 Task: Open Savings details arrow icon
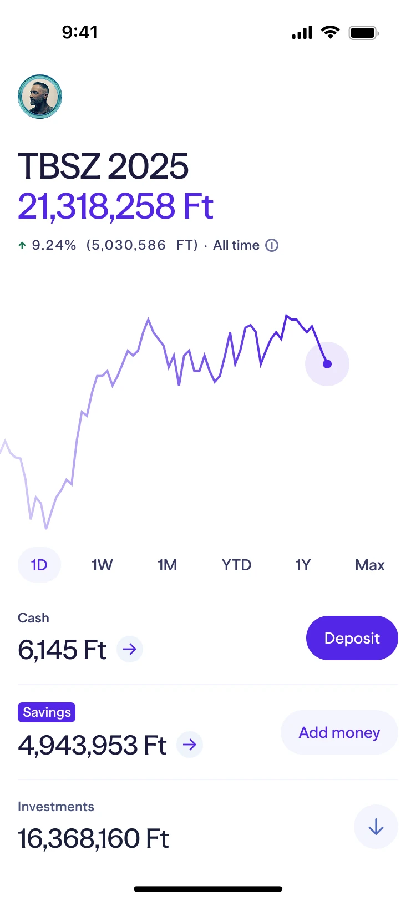coord(190,745)
